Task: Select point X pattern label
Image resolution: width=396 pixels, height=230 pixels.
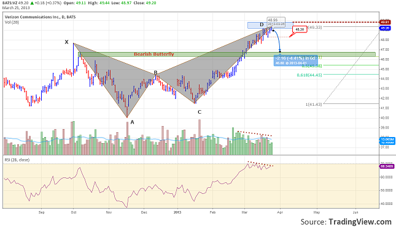Action: (x=66, y=42)
